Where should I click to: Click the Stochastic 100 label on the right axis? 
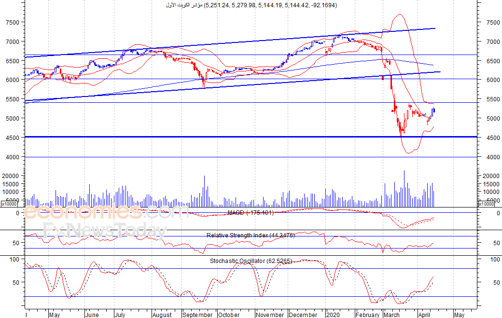point(495,260)
